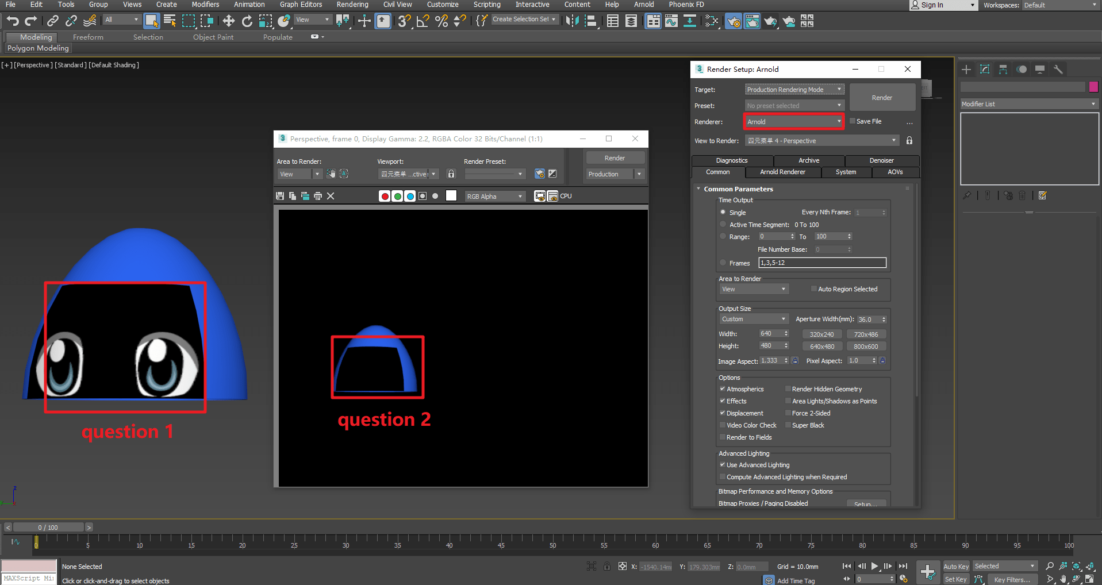Toggle the red channel display

coord(385,196)
